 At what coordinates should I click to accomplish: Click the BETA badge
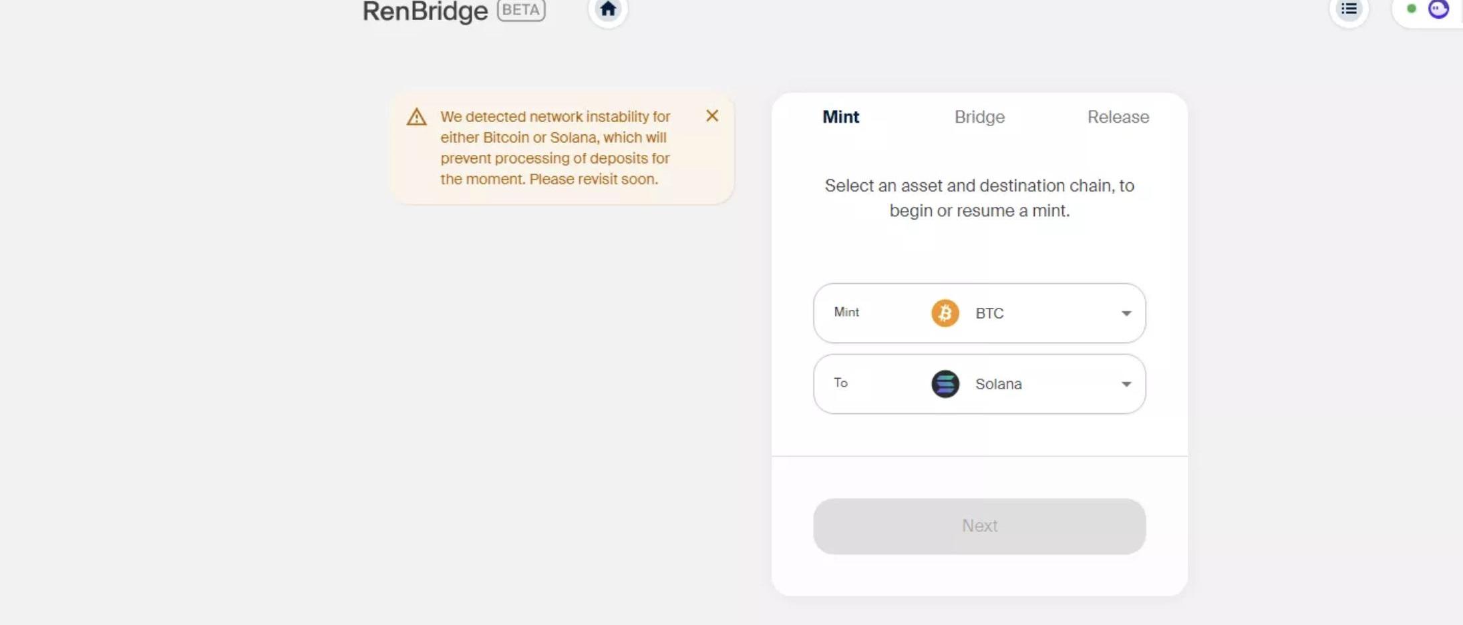[x=521, y=10]
